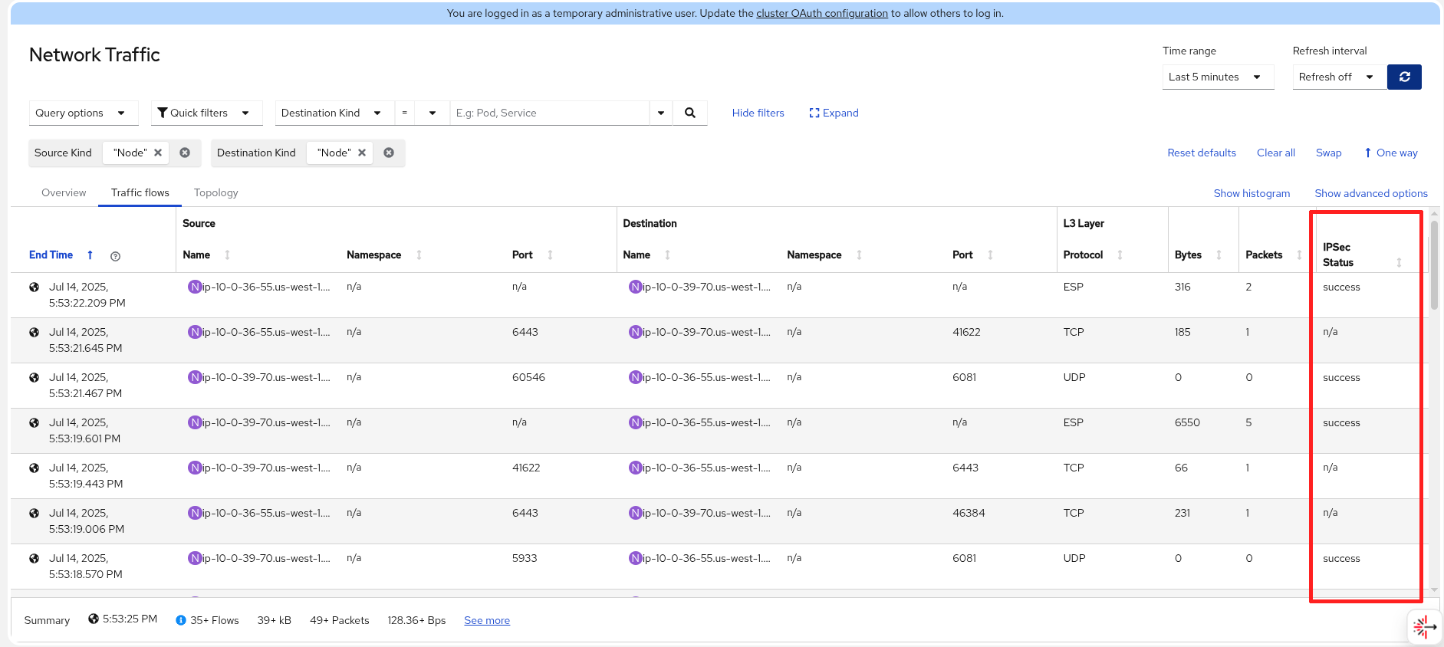Switch to the Overview tab

[x=64, y=192]
